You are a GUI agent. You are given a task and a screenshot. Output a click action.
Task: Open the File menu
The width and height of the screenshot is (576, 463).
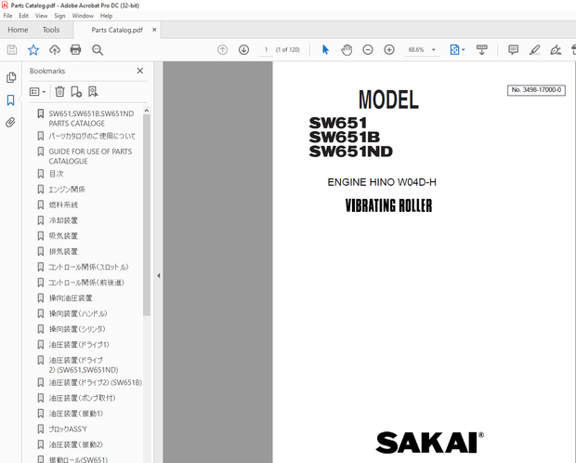coord(7,16)
